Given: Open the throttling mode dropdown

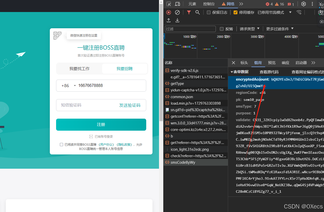Looking at the screenshot, I should pyautogui.click(x=275, y=12).
